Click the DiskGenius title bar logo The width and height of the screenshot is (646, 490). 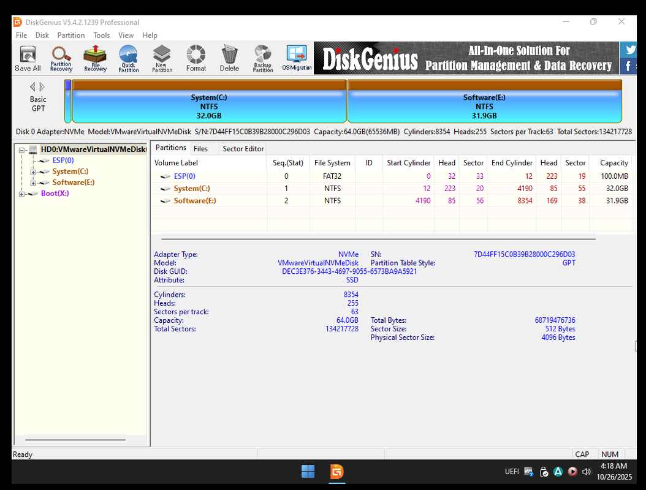pyautogui.click(x=17, y=22)
